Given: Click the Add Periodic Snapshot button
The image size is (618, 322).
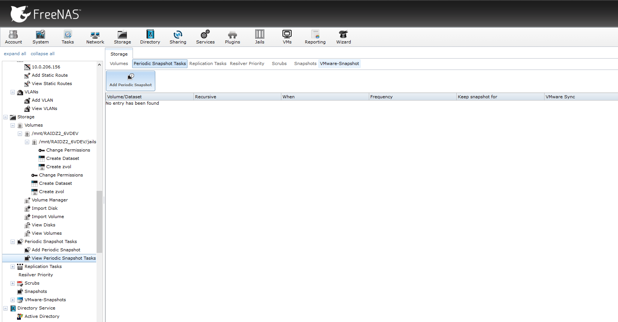Looking at the screenshot, I should click(x=131, y=80).
